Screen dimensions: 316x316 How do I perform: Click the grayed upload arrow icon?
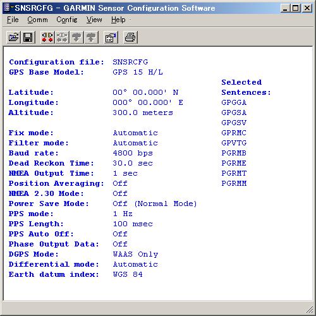click(91, 37)
